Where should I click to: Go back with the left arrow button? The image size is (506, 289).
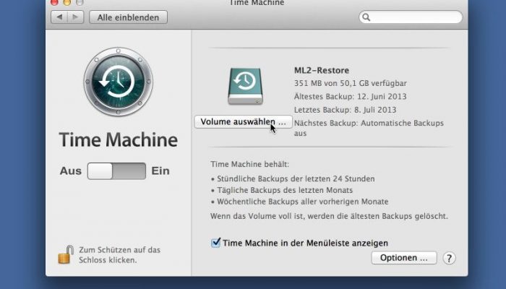(x=59, y=17)
